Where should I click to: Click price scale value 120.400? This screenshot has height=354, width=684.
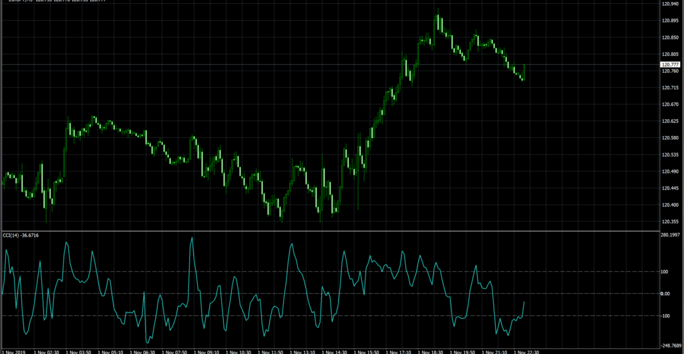[x=670, y=205]
